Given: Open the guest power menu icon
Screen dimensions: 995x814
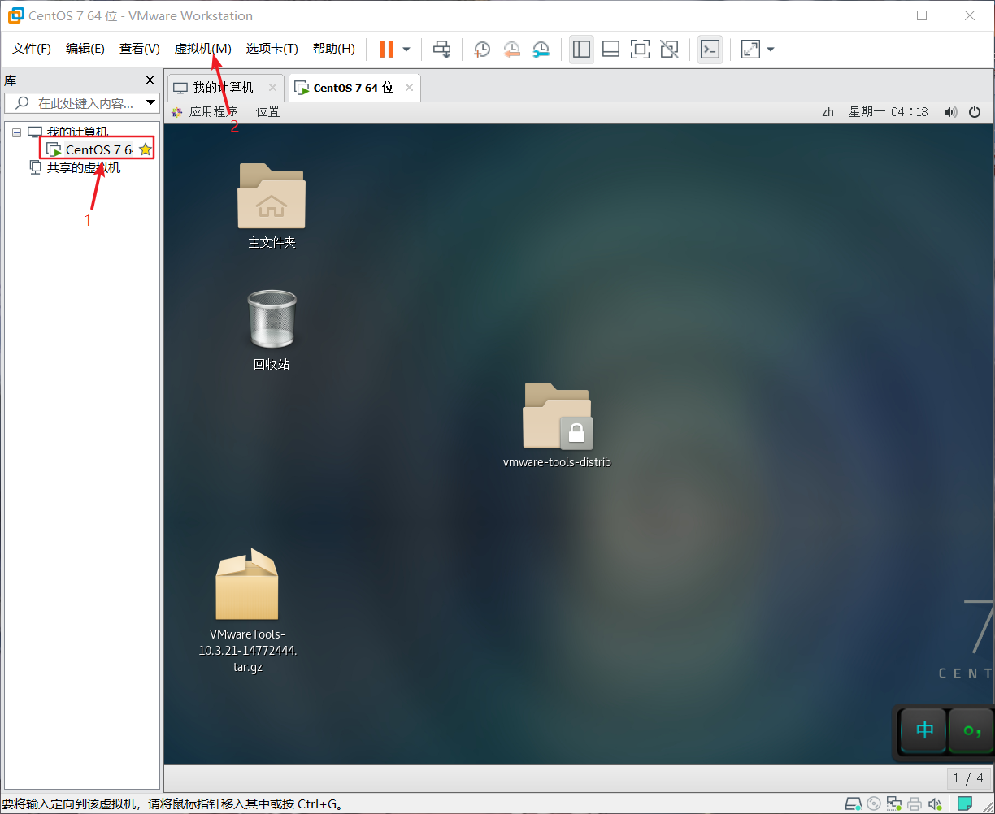Looking at the screenshot, I should [975, 112].
